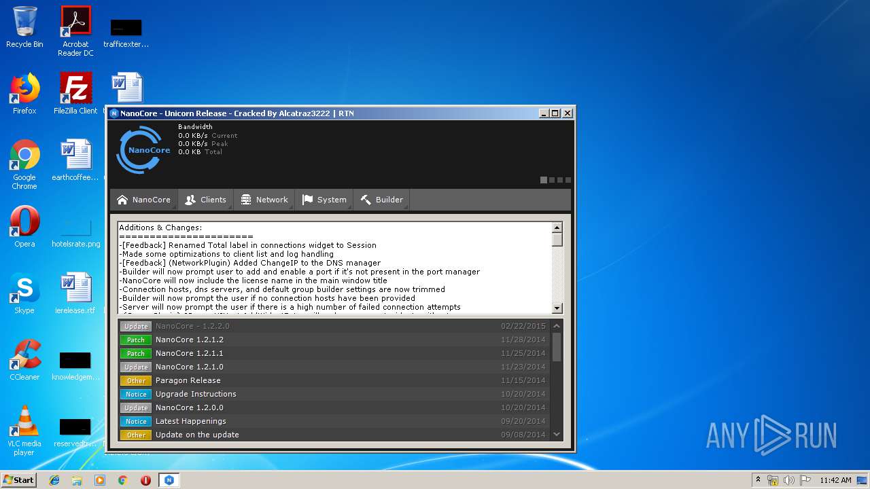
Task: Open the knowledgem desktop file
Action: tap(75, 365)
